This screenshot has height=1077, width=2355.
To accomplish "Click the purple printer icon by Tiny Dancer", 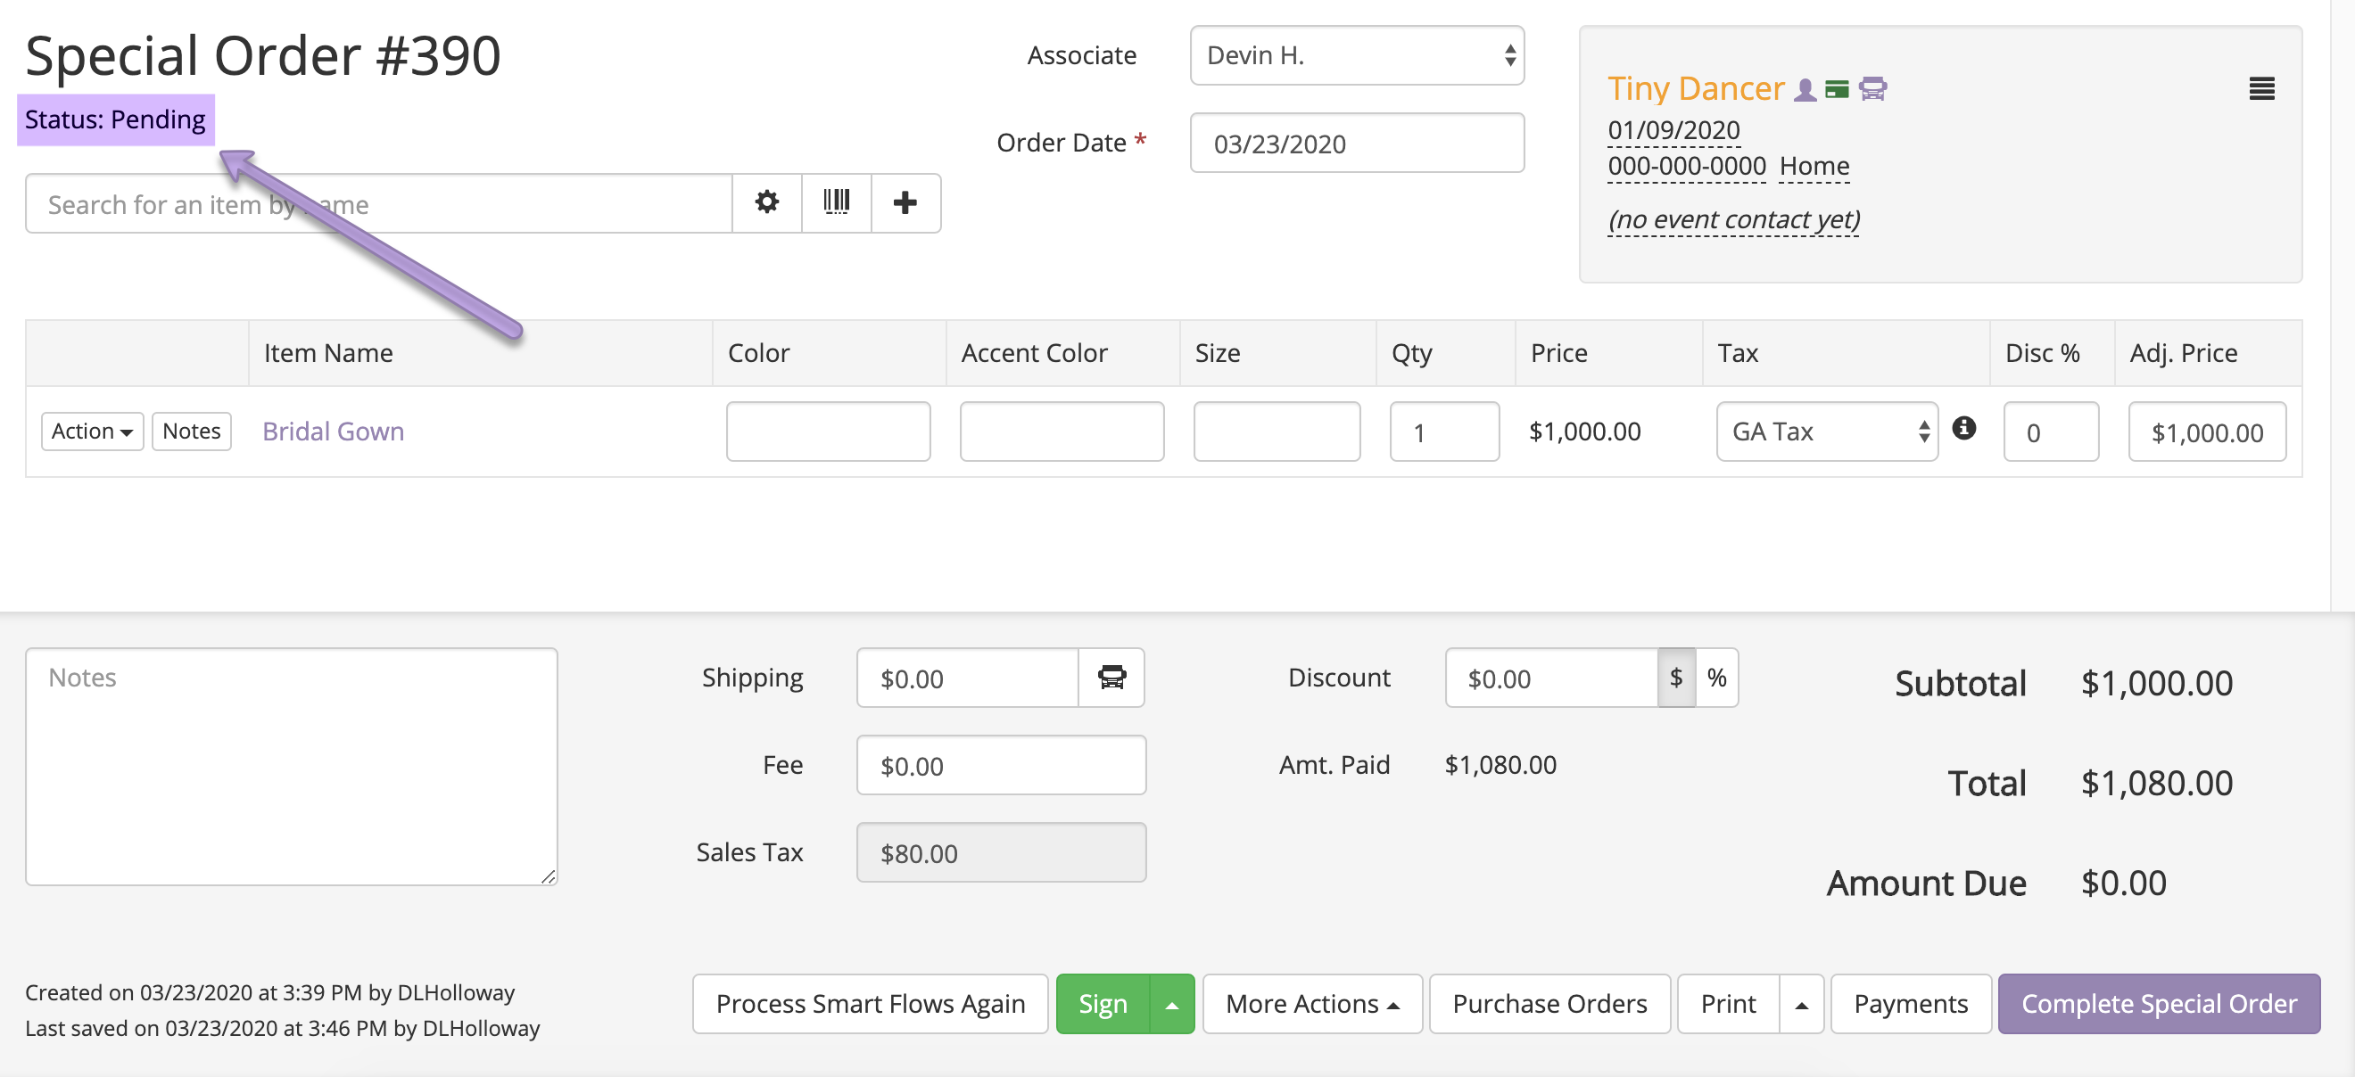I will coord(1872,89).
